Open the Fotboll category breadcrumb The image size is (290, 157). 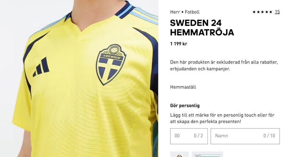point(192,12)
